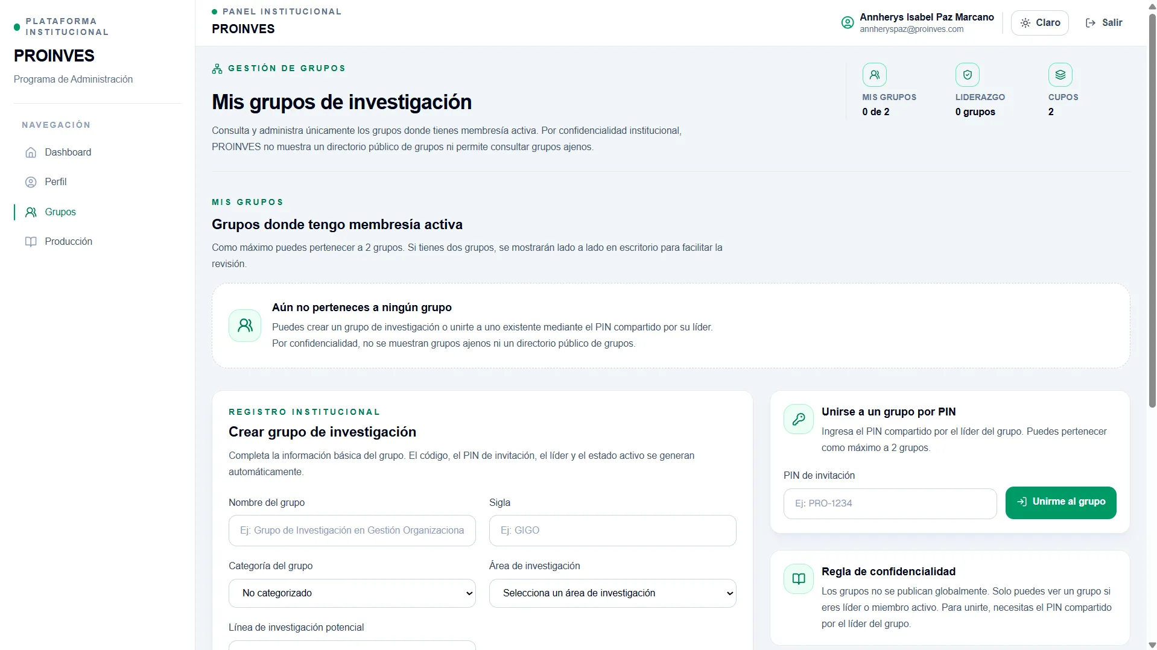This screenshot has width=1157, height=650.
Task: Click 'Aún no perteneces a ningún grupo' heading
Action: [x=362, y=308]
